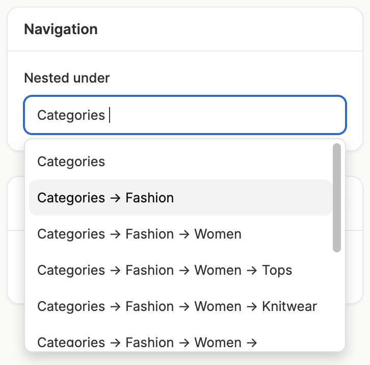Click the arrow right before Tops
370x365 pixels.
coord(252,270)
